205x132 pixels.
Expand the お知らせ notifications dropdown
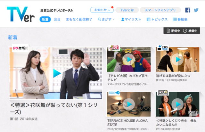tap(102, 10)
